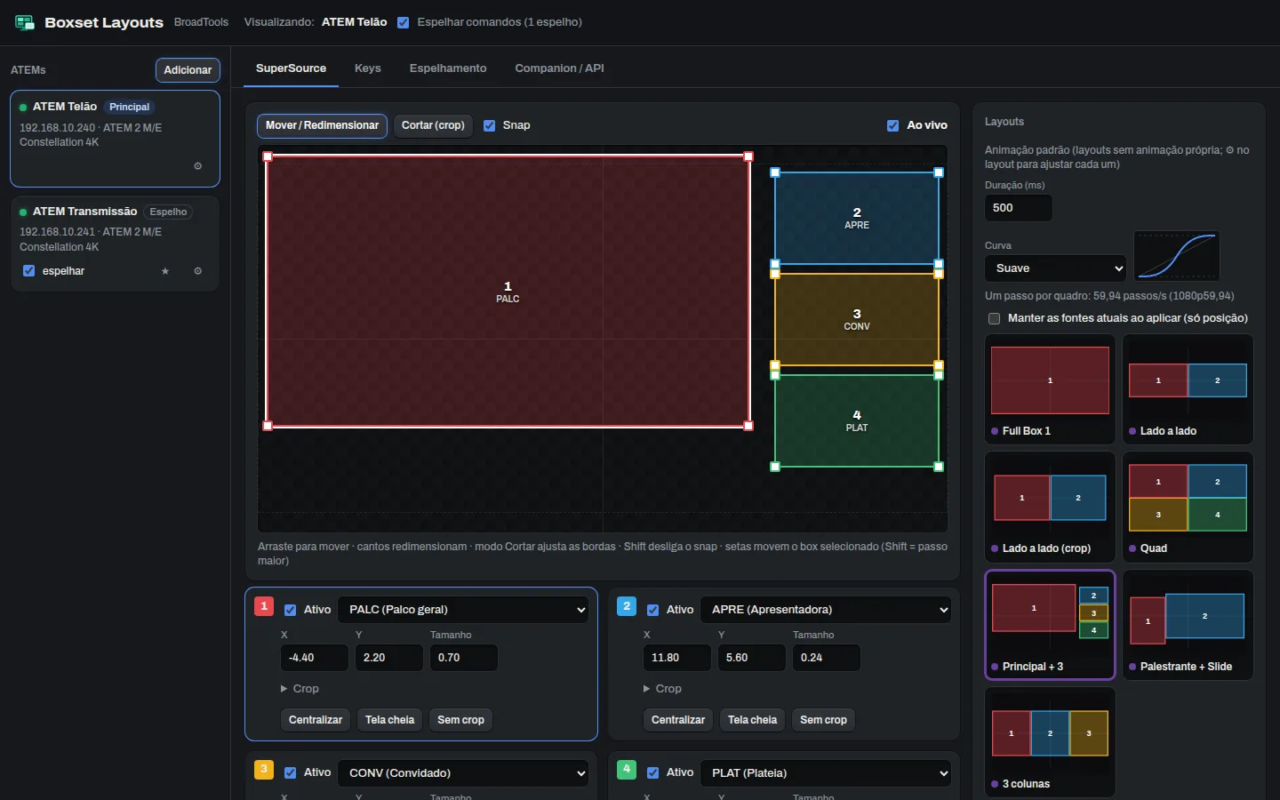Apply the Quad layout
This screenshot has height=800, width=1280.
coord(1188,507)
